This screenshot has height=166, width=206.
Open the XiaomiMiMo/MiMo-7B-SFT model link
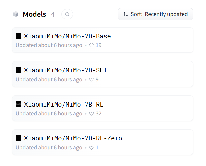[x=65, y=70]
